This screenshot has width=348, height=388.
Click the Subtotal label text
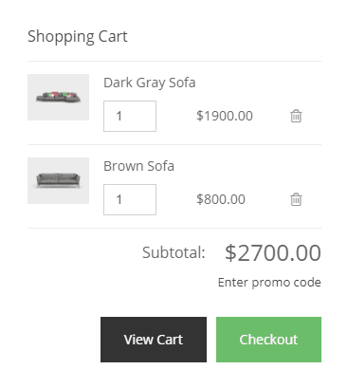pyautogui.click(x=174, y=252)
